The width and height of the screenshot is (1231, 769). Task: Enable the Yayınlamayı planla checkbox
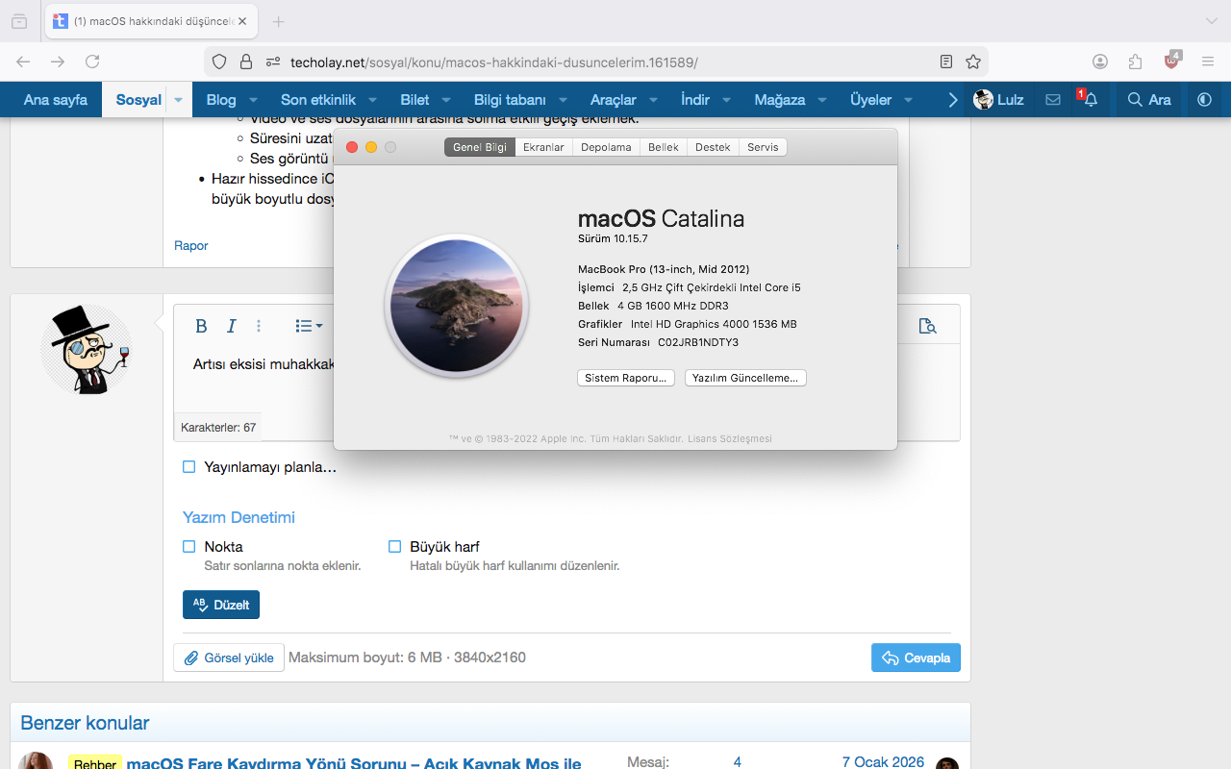[189, 467]
